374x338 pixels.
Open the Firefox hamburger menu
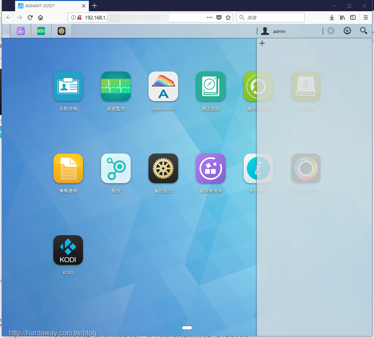tap(366, 18)
